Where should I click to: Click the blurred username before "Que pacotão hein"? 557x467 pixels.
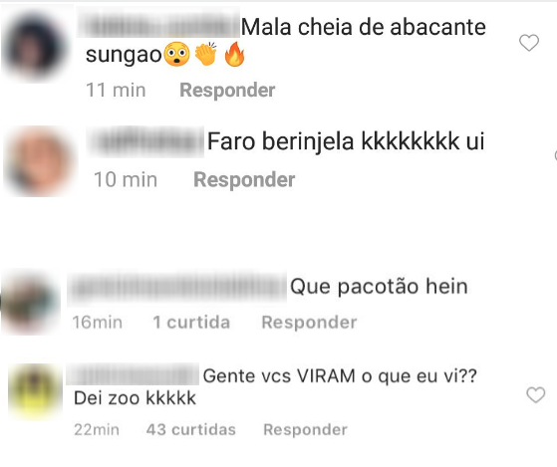pyautogui.click(x=177, y=287)
